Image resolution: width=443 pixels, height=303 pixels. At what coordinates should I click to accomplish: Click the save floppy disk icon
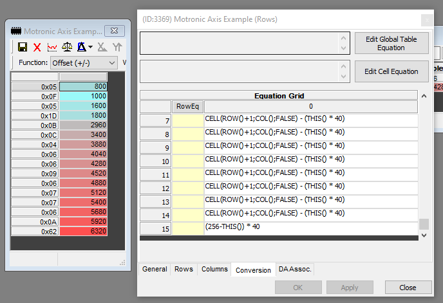pyautogui.click(x=23, y=47)
